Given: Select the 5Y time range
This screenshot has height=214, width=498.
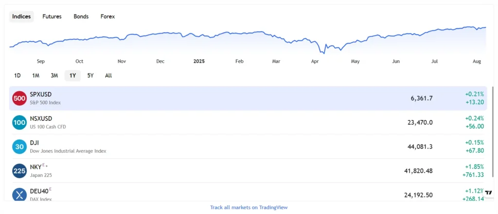Looking at the screenshot, I should [x=90, y=75].
